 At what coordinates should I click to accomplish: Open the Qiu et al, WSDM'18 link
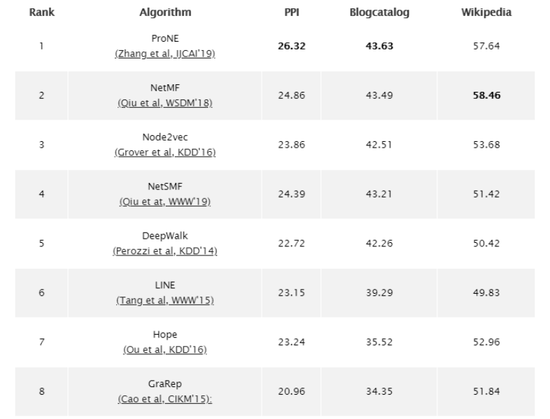point(165,104)
